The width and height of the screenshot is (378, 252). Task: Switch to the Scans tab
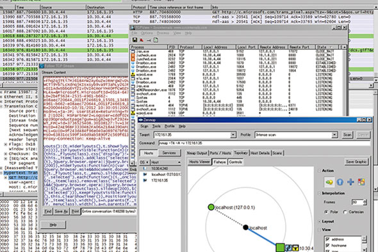[x=277, y=153]
